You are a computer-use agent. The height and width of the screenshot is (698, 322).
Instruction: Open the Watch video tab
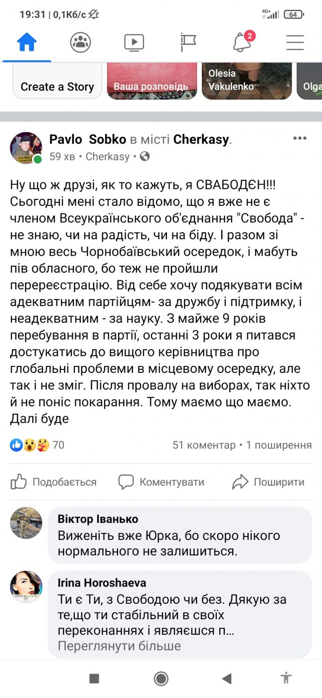click(x=134, y=42)
